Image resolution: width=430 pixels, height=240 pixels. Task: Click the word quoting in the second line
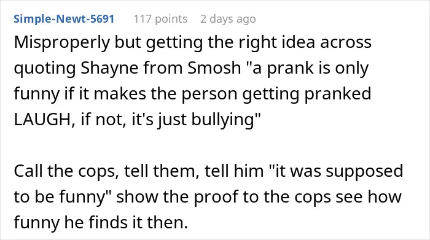[45, 69]
